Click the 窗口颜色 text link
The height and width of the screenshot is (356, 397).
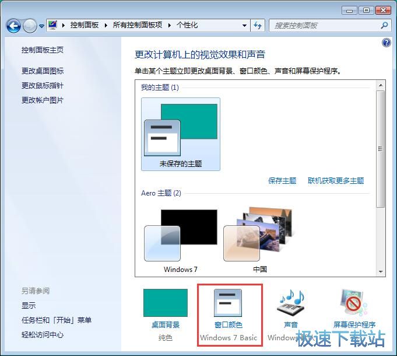[229, 325]
